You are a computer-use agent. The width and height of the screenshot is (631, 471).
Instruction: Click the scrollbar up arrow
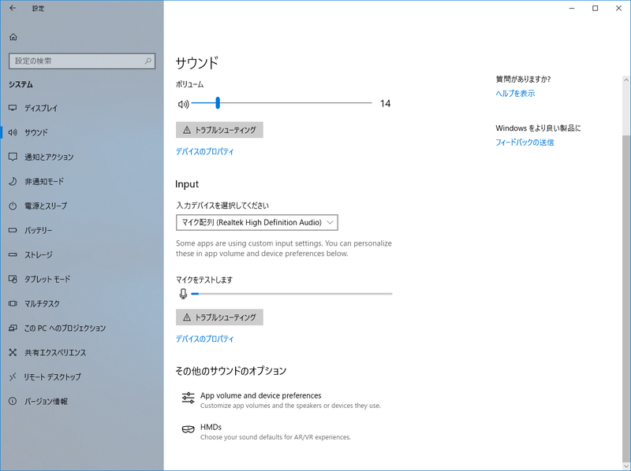626,80
